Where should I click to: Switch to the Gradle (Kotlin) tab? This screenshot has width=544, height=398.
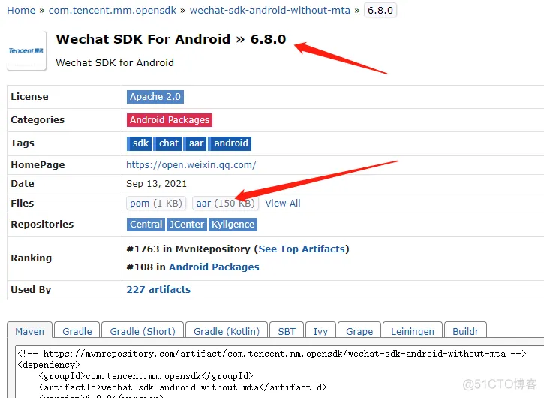point(227,331)
